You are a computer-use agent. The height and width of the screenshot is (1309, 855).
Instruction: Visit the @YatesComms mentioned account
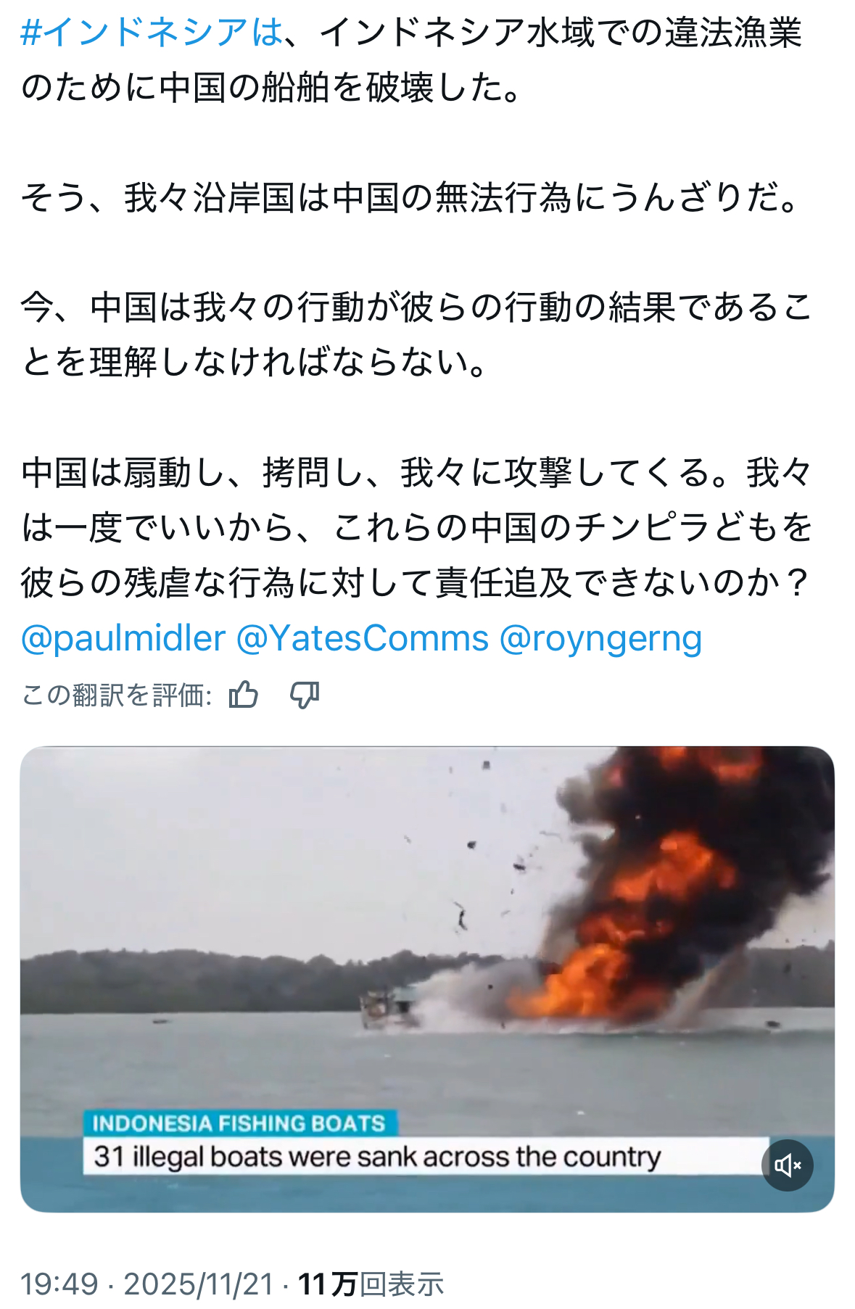point(363,638)
